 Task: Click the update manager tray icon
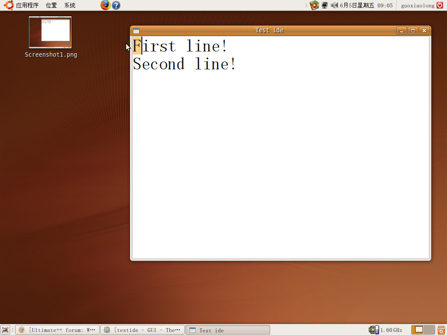(x=314, y=5)
